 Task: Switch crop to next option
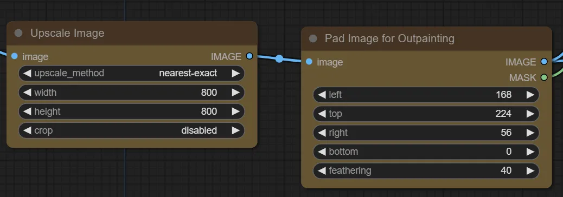[235, 130]
